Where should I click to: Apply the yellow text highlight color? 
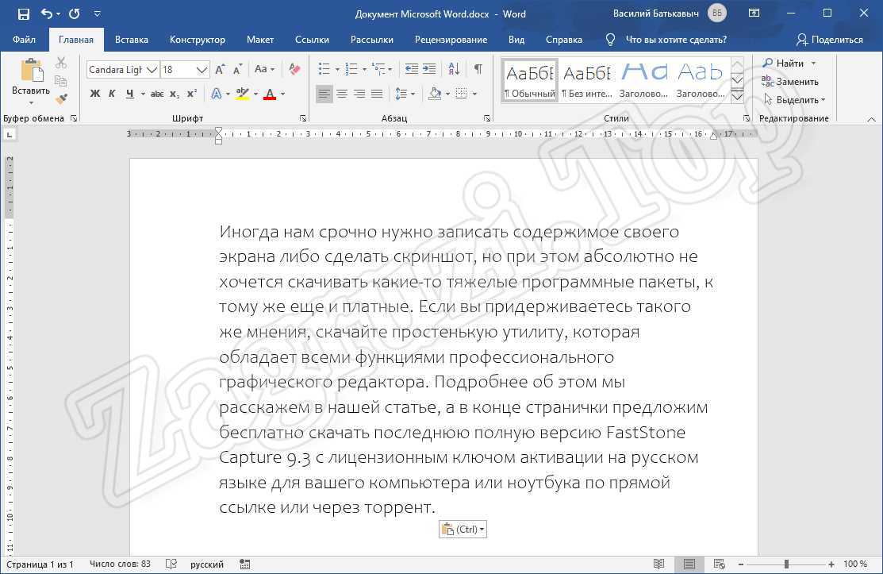point(243,94)
